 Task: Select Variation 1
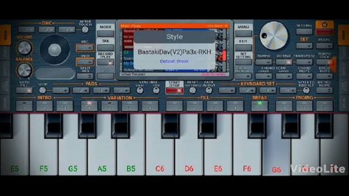[x=89, y=106]
